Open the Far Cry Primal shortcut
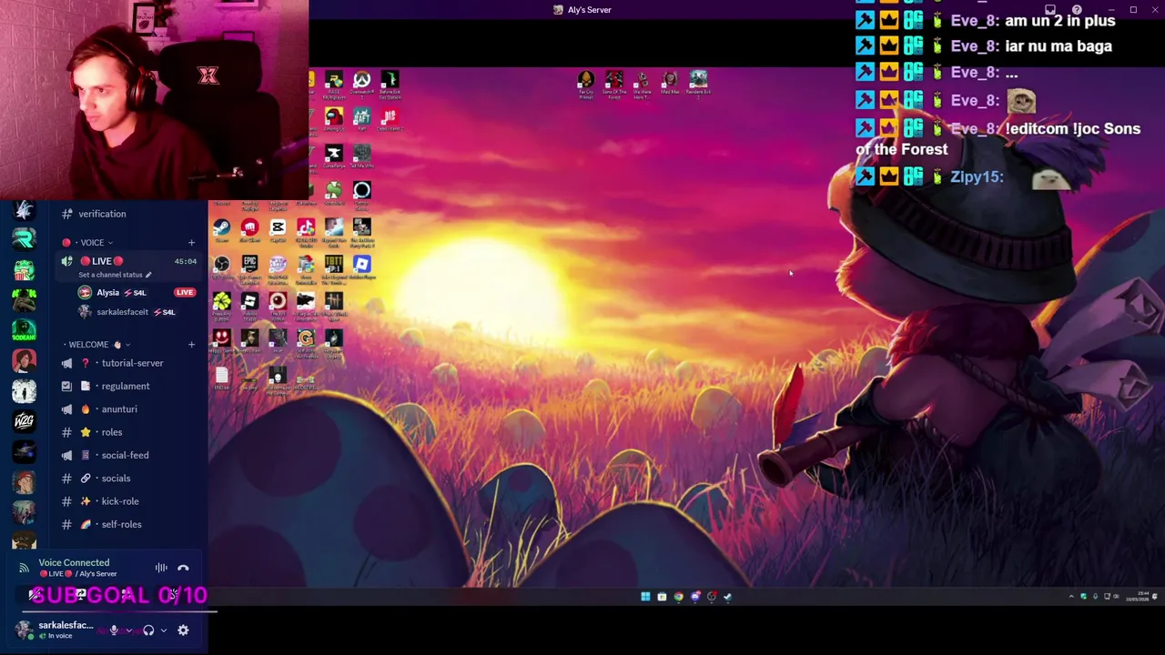This screenshot has width=1165, height=655. (x=586, y=80)
